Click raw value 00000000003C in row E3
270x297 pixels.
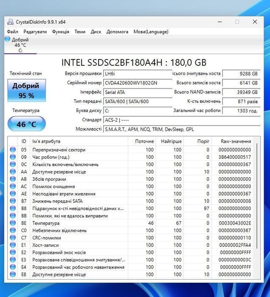point(235,260)
